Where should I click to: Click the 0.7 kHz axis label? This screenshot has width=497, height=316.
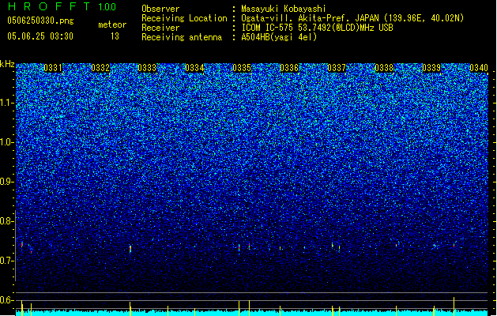(x=6, y=261)
